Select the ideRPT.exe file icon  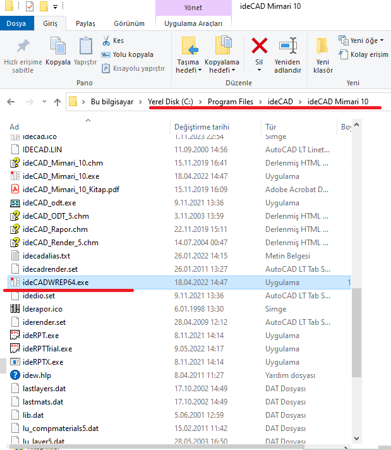(15, 336)
